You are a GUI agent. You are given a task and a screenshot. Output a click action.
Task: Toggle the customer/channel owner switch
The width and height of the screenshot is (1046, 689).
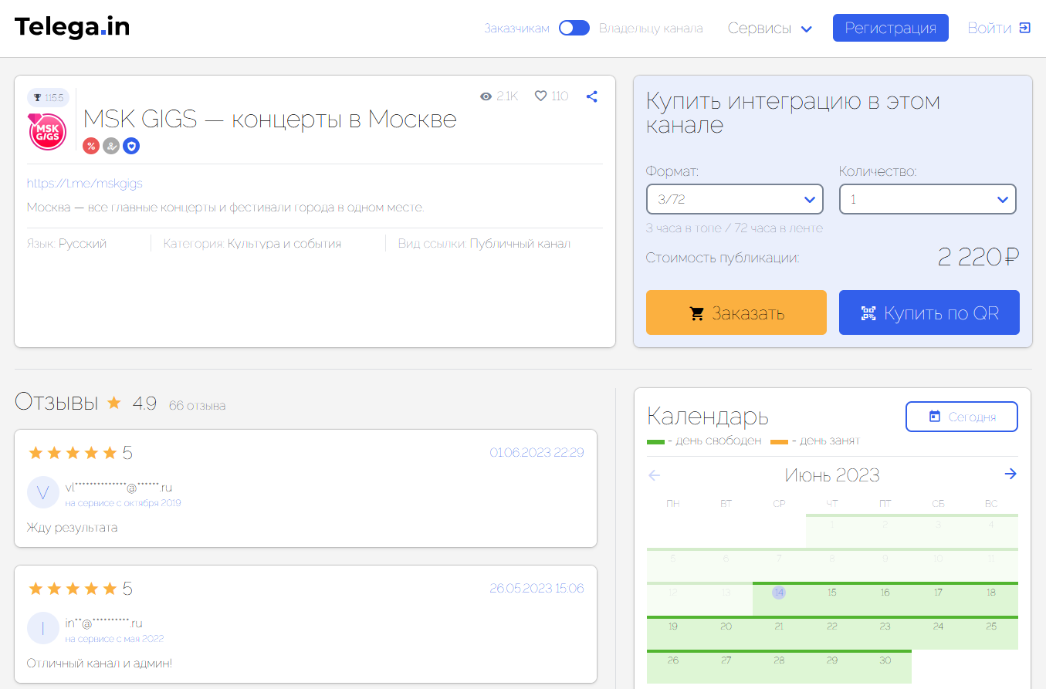point(574,29)
